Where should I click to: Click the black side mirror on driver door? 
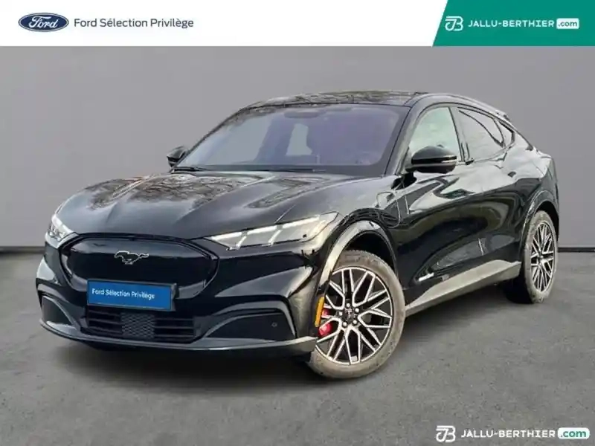click(x=431, y=159)
